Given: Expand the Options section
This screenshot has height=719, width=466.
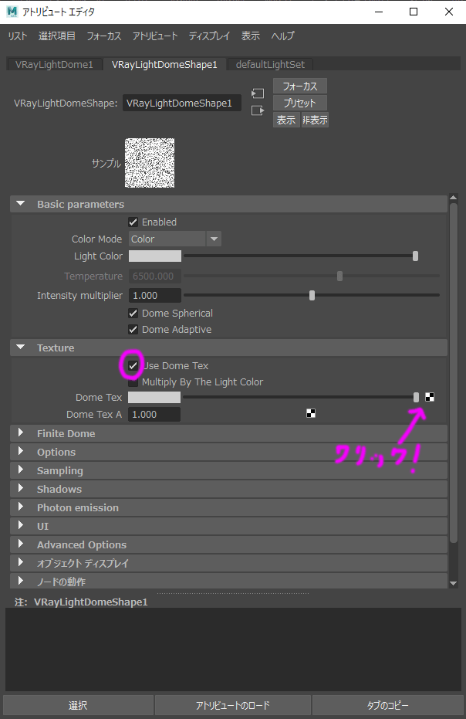Looking at the screenshot, I should (x=21, y=451).
